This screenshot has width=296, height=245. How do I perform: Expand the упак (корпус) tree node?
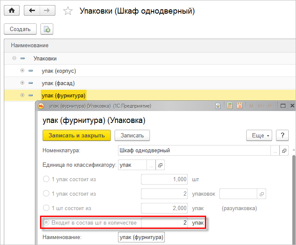22,71
